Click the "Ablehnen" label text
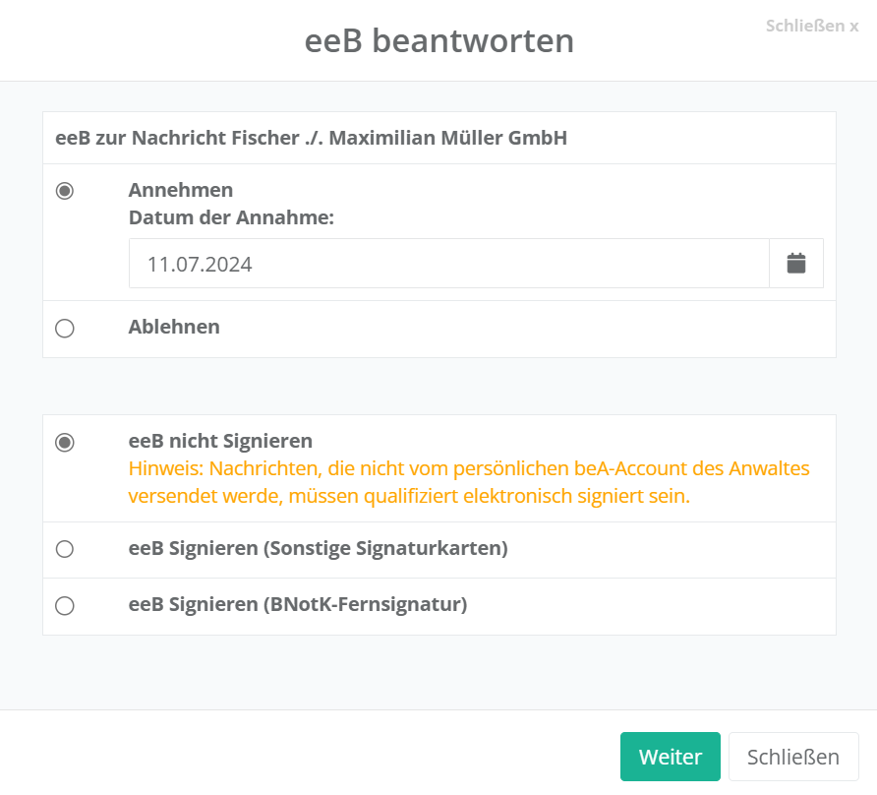The width and height of the screenshot is (877, 795). coord(174,327)
